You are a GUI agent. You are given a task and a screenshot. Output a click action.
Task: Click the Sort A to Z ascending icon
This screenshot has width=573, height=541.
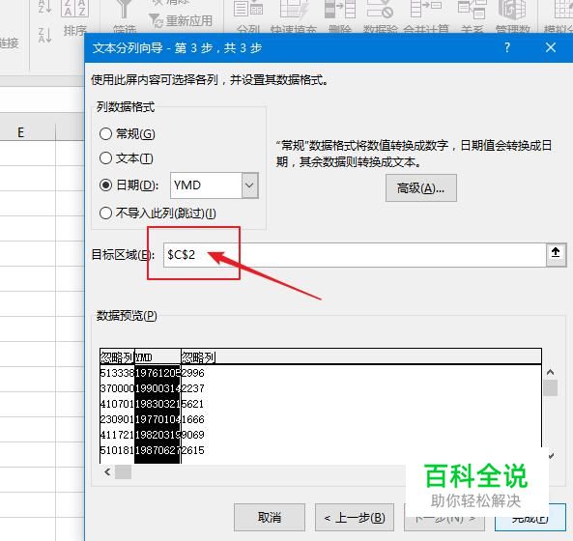click(45, 7)
